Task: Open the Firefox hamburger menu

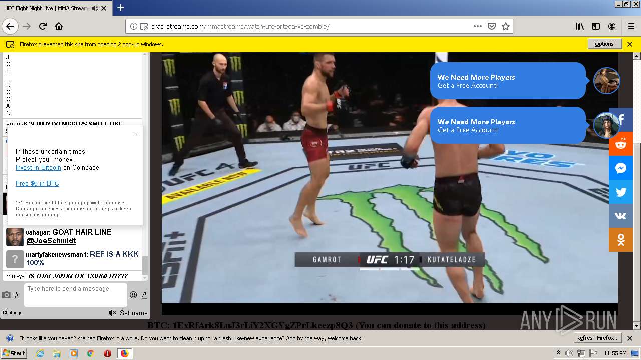Action: [x=631, y=26]
